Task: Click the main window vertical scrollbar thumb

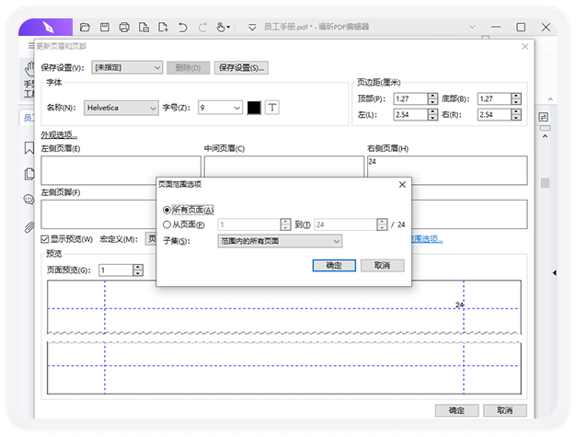Action: point(546,183)
